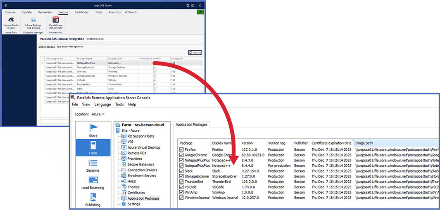The image size is (440, 210).
Task: Open the About Us ribbon tab
Action: [x=115, y=12]
